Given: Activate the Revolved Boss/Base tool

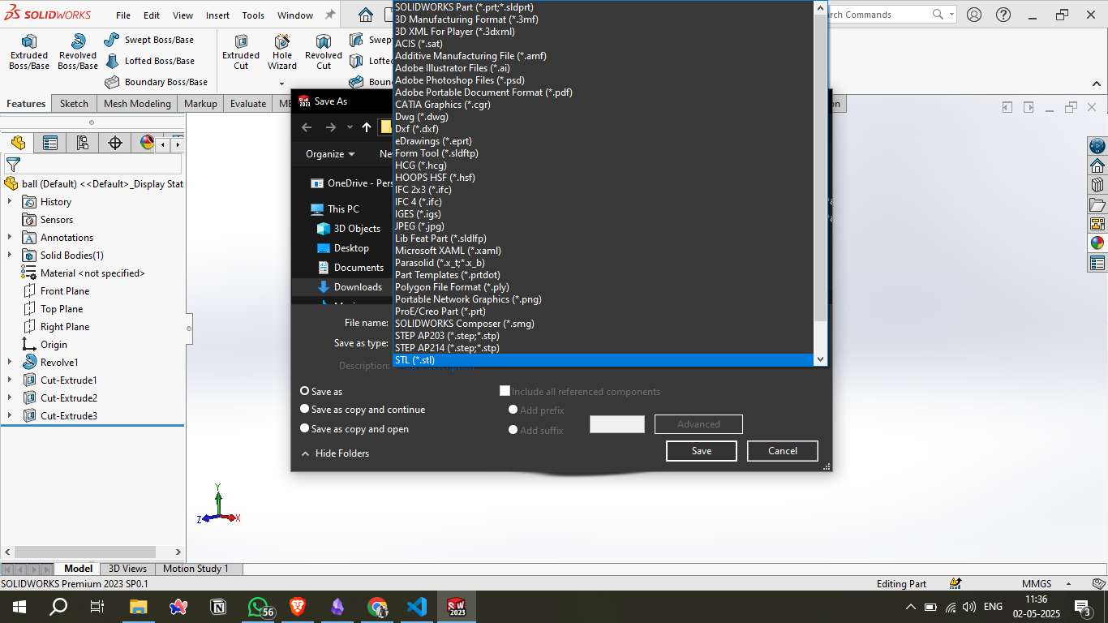Looking at the screenshot, I should pos(78,51).
